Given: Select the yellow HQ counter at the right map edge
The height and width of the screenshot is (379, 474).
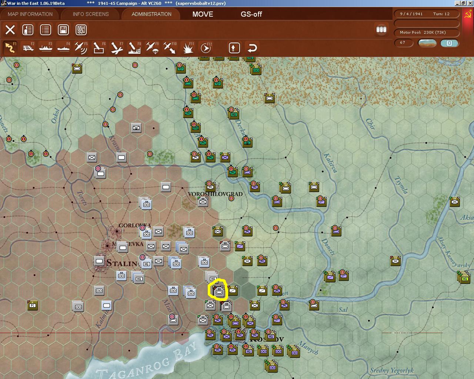Looking at the screenshot, I should pyautogui.click(x=465, y=278).
